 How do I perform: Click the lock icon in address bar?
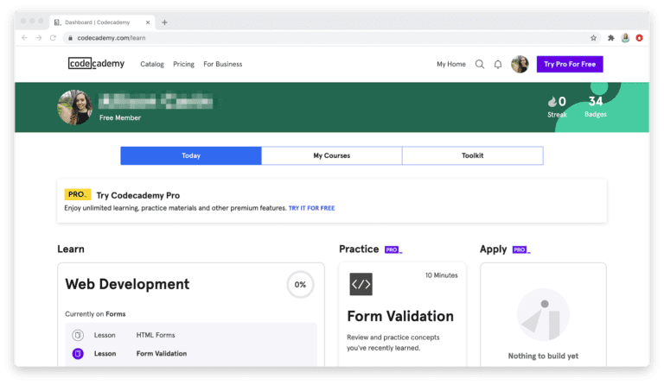71,38
